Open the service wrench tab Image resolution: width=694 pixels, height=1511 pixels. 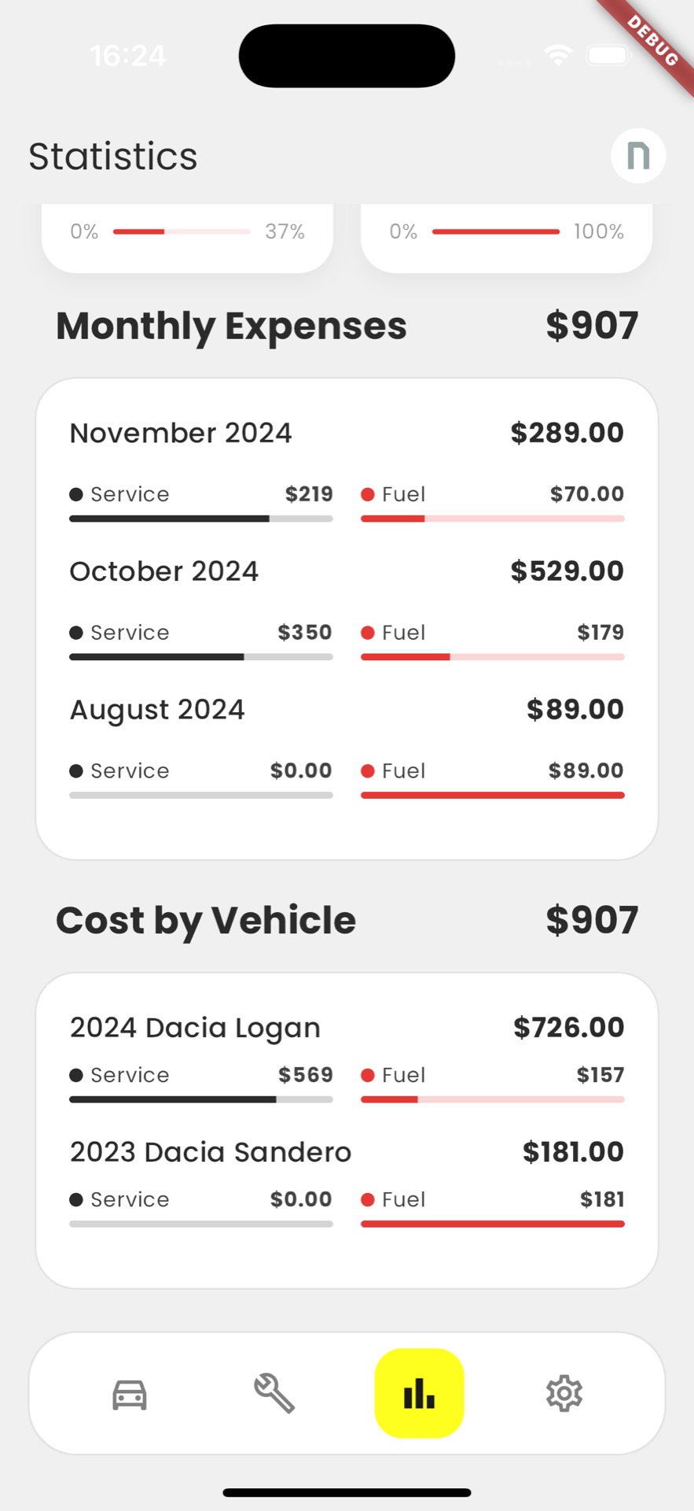(274, 1394)
